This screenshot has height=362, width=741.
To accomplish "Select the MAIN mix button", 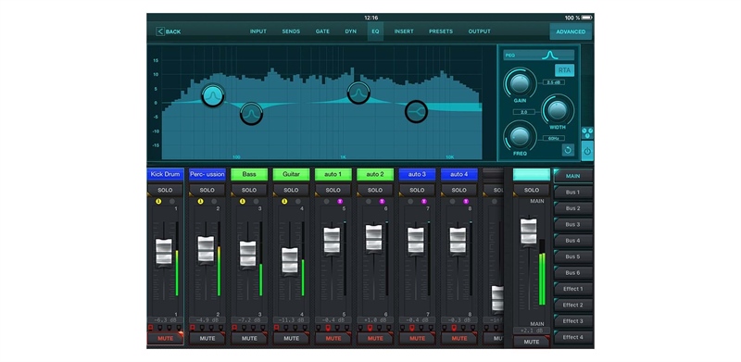I will 572,176.
